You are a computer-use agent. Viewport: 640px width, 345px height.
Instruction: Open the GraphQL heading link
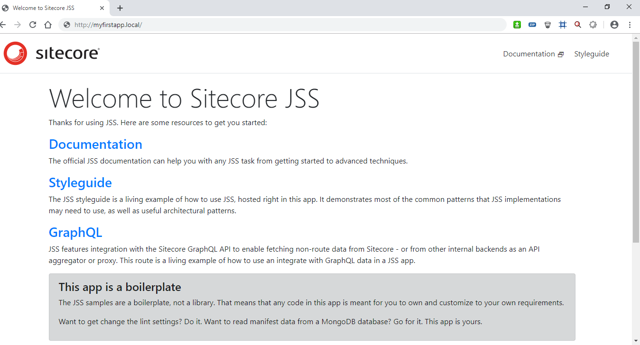coord(75,232)
